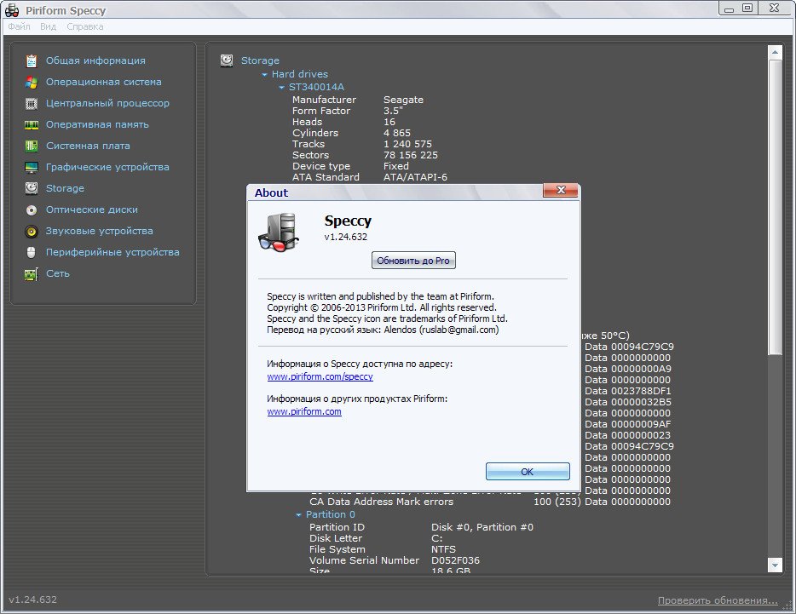Image resolution: width=796 pixels, height=614 pixels.
Task: Select Общая информация in the sidebar
Action: click(x=95, y=60)
